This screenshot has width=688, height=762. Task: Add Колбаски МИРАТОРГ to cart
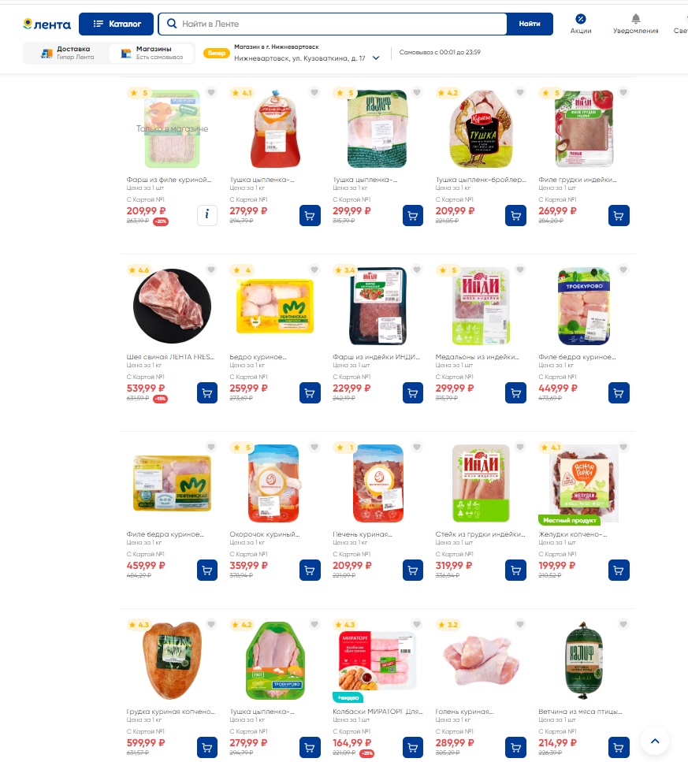tap(413, 747)
